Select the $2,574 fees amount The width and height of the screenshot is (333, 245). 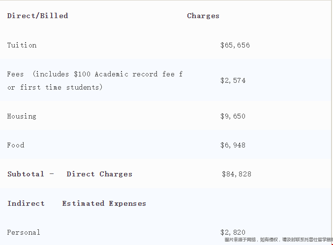pos(233,80)
